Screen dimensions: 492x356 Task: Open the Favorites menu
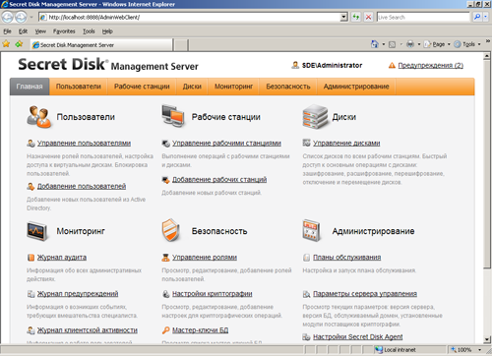(64, 31)
